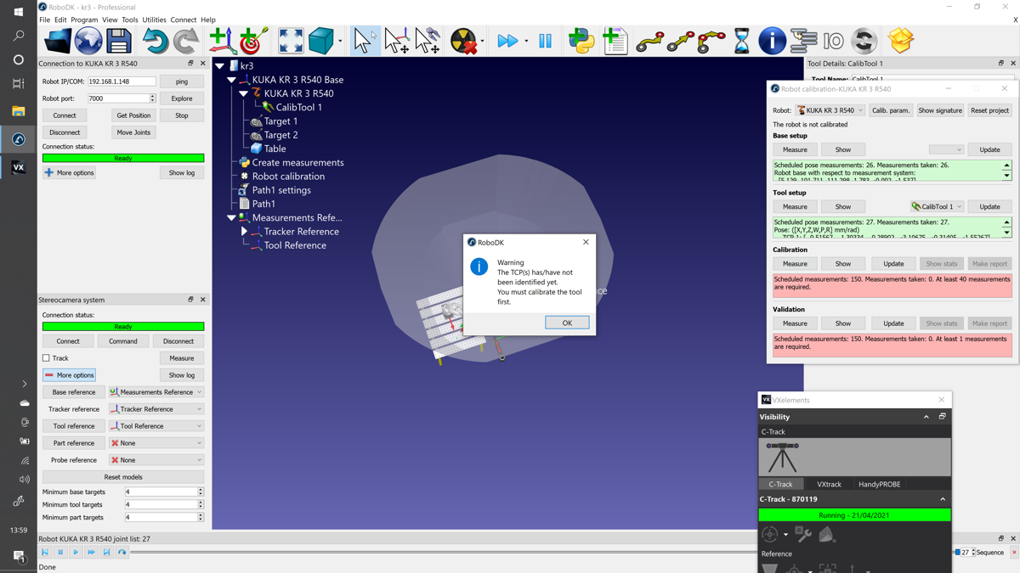Click the Save station floppy disk icon

coord(119,41)
